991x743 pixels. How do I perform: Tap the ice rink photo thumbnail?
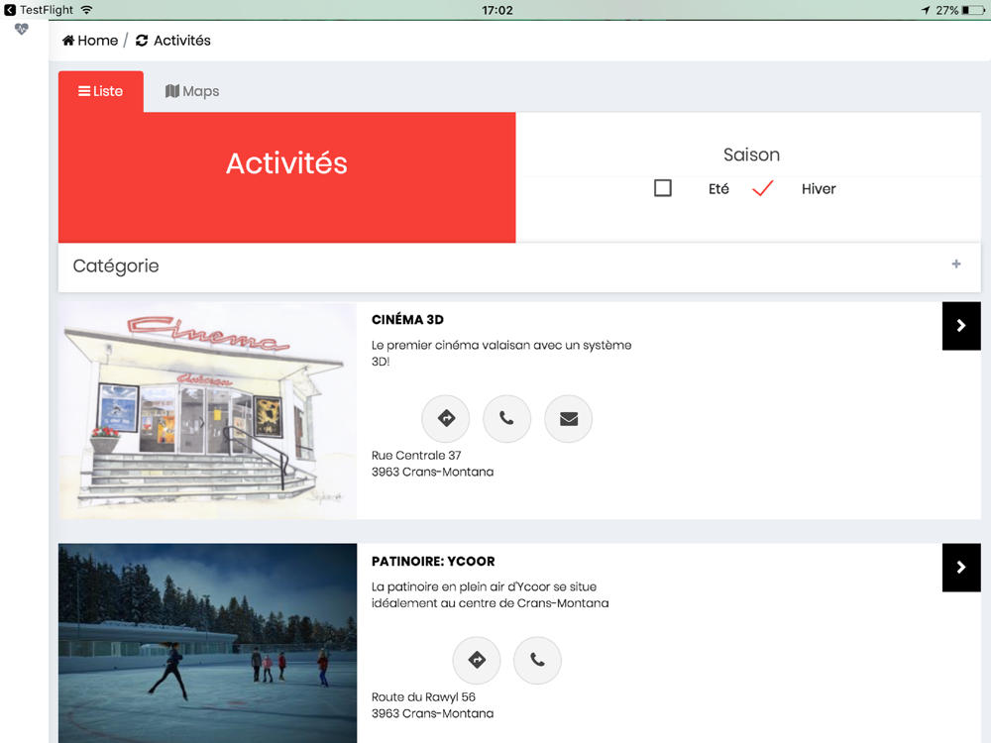207,643
